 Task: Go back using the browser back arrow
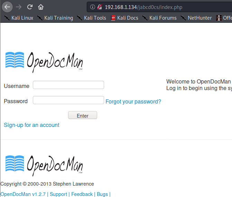(7, 7)
